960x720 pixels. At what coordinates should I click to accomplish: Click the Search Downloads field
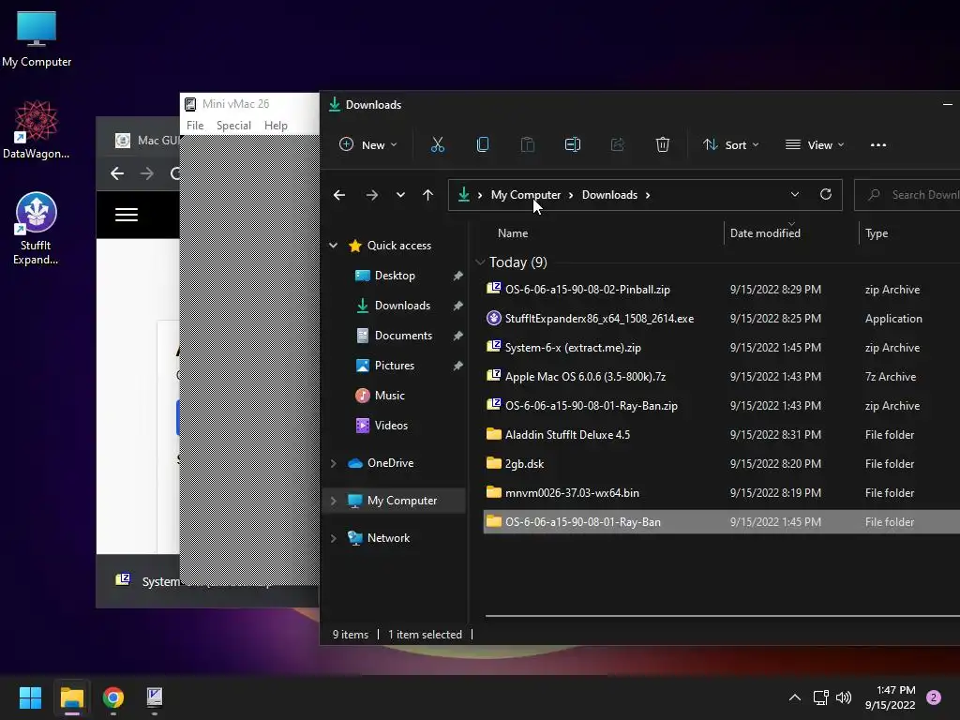pos(907,195)
